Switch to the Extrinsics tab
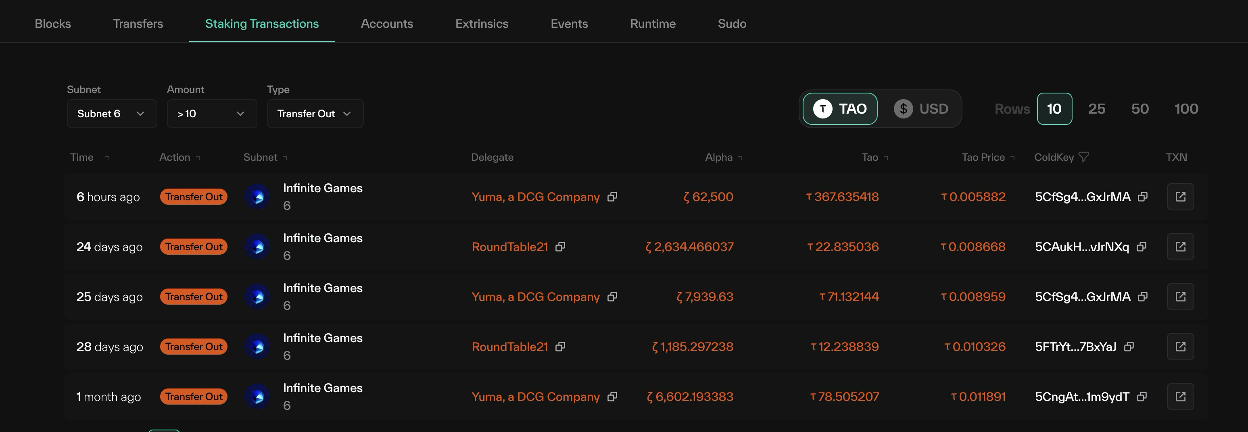Viewport: 1248px width, 432px height. 482,24
